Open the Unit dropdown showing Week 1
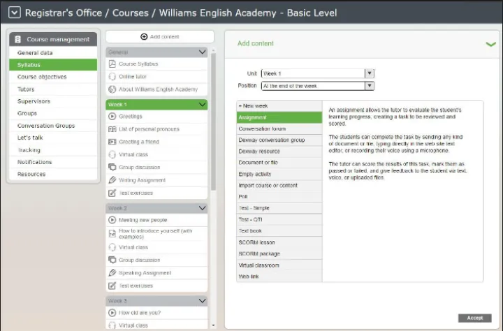The image size is (503, 331). pos(370,73)
